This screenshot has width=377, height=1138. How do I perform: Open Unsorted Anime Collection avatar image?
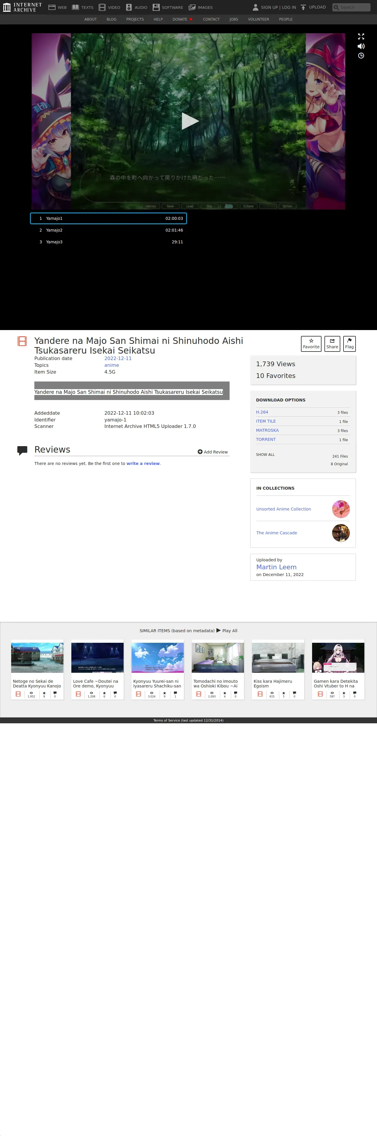click(x=341, y=509)
